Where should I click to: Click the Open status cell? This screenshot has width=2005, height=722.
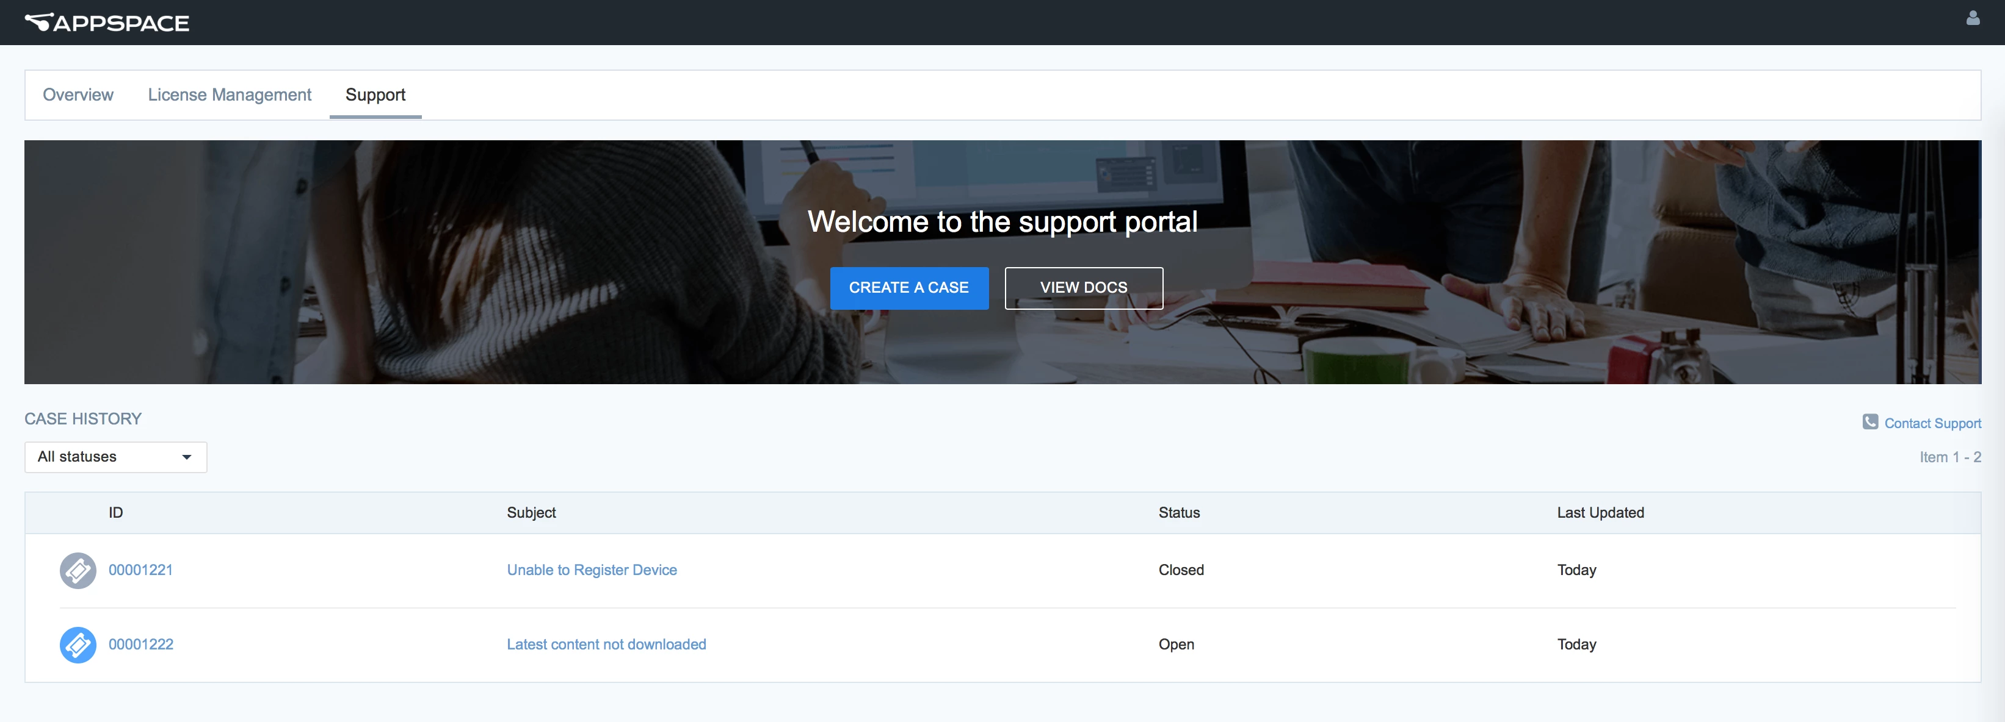point(1175,645)
